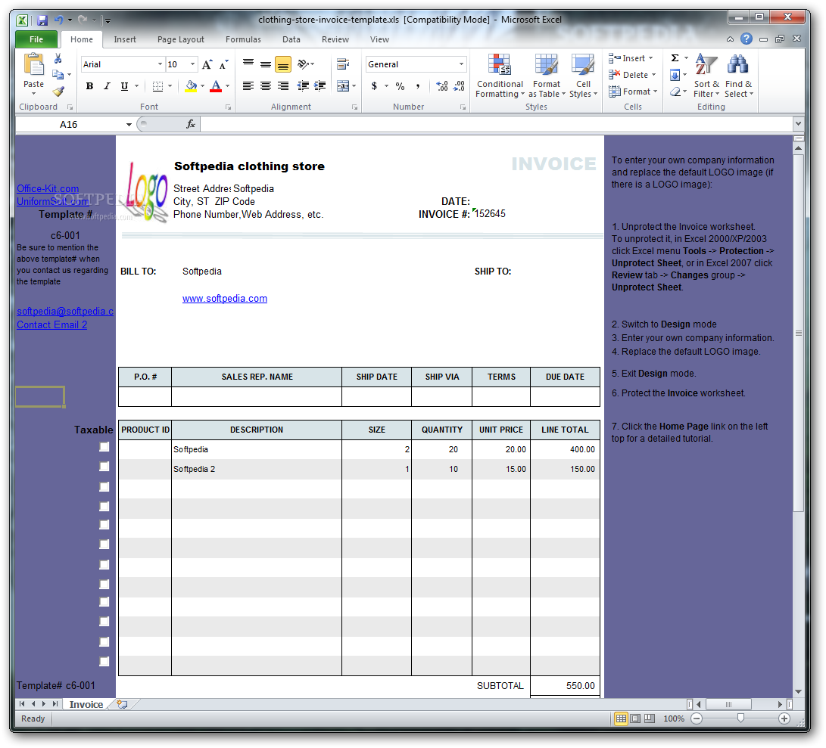Apply Percent style format
Image resolution: width=826 pixels, height=748 pixels.
click(401, 85)
